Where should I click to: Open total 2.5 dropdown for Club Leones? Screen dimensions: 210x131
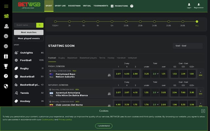coord(155,104)
